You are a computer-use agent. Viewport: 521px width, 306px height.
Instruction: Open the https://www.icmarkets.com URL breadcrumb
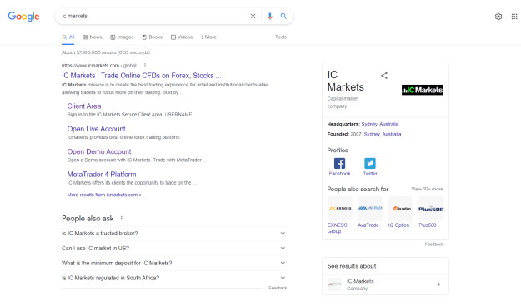pyautogui.click(x=99, y=66)
